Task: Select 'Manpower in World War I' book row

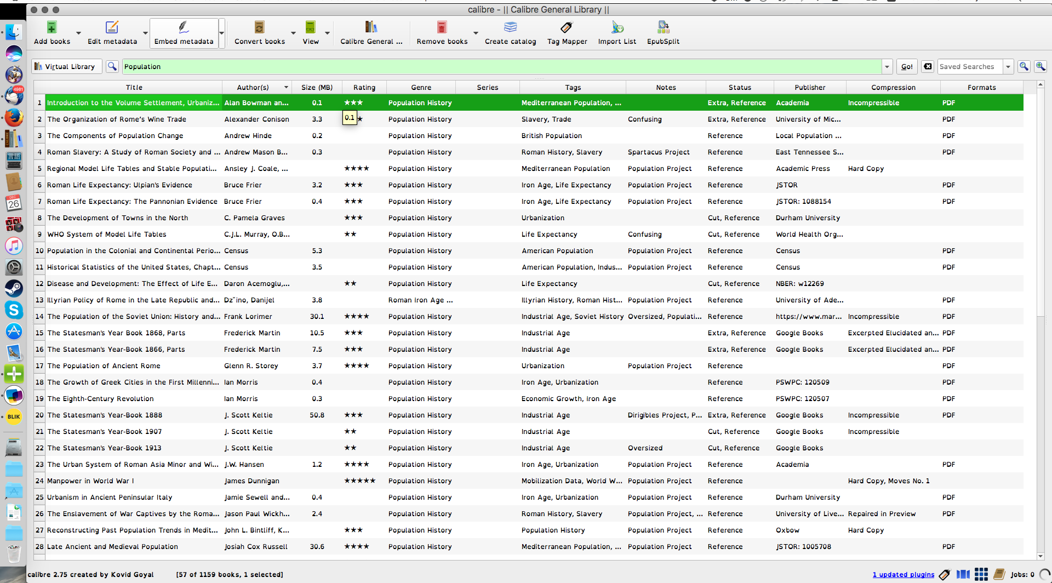Action: (x=528, y=481)
